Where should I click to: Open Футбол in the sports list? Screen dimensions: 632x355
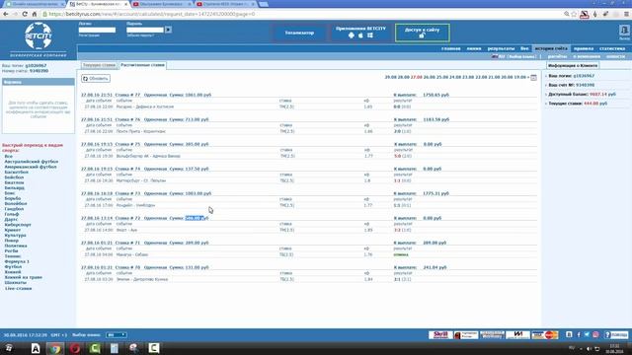coord(13,267)
